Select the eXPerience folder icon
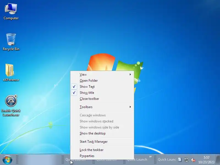The width and height of the screenshot is (220, 165). 11,73
